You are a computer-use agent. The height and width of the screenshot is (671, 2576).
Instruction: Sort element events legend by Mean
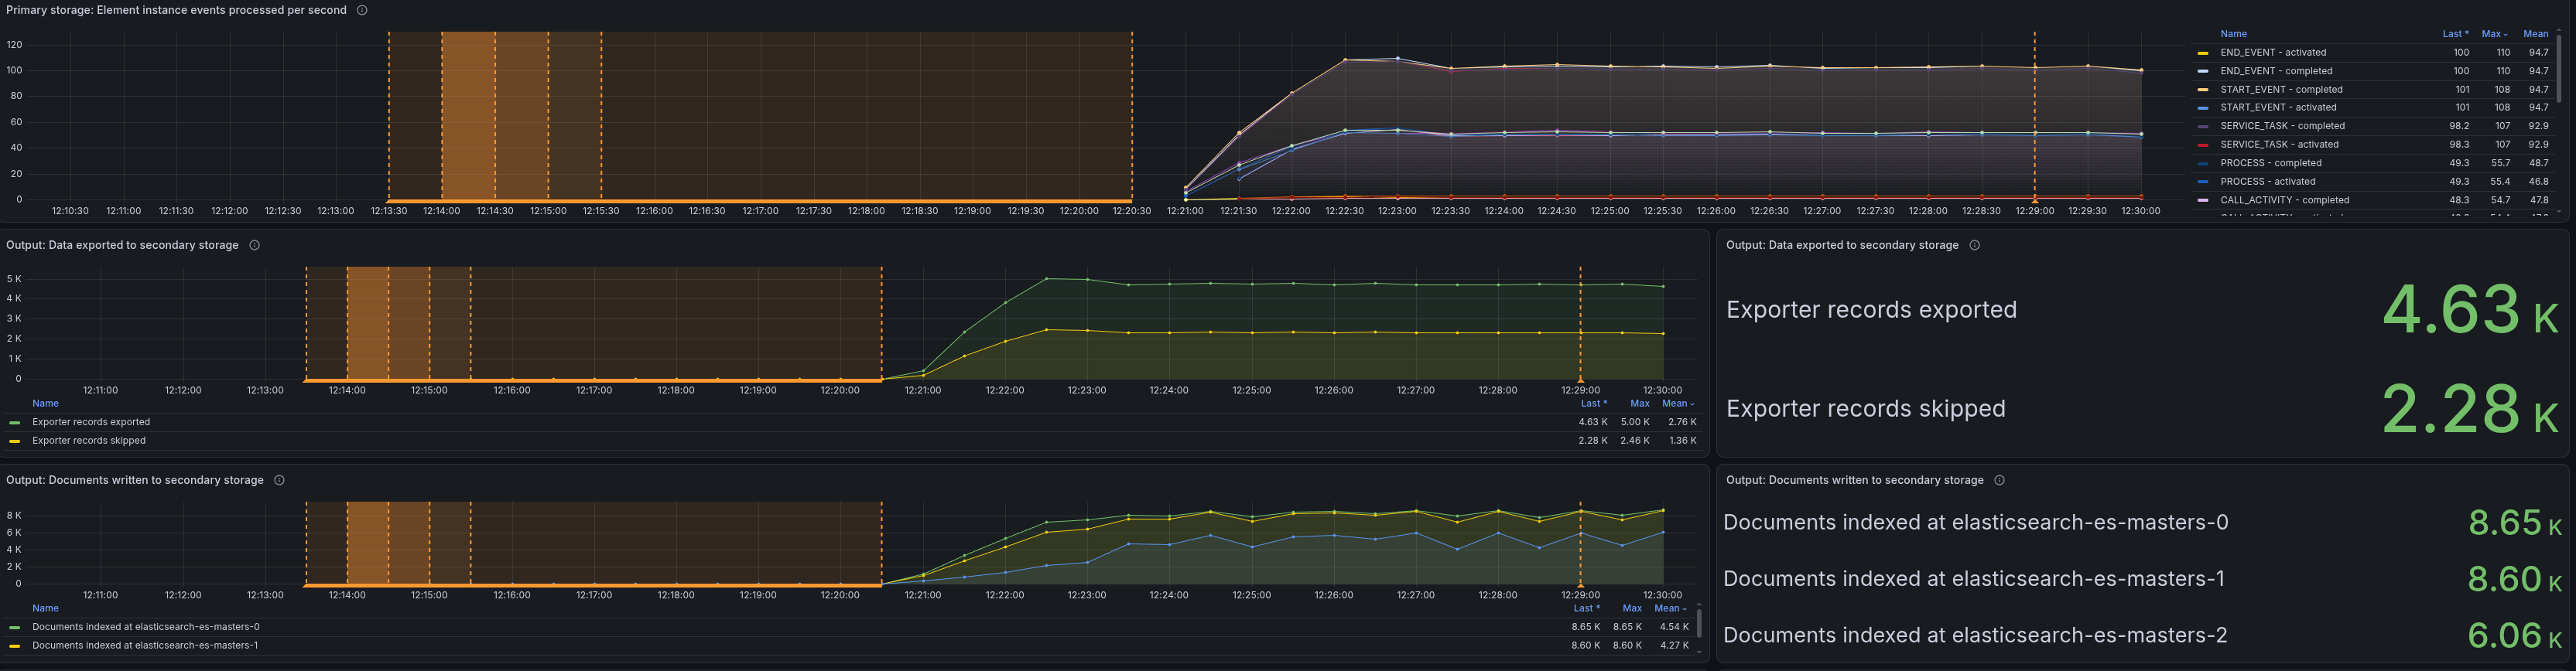(x=2535, y=34)
